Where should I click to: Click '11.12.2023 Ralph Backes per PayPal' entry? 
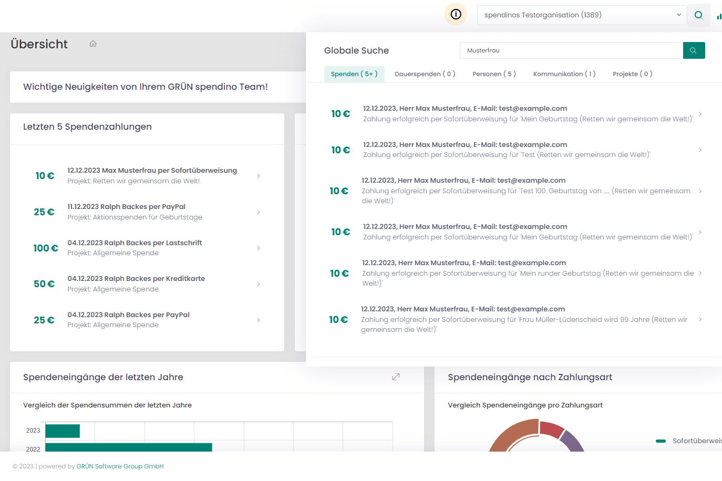(126, 207)
